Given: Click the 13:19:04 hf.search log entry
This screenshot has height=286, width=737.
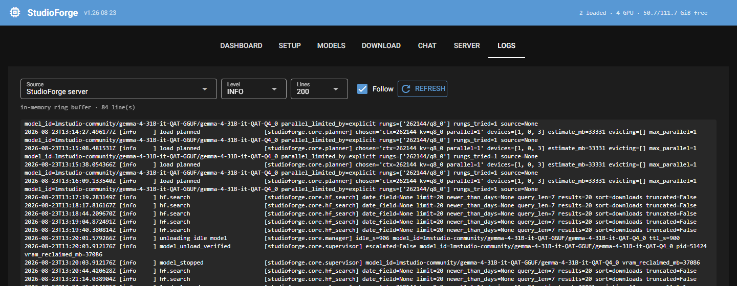Looking at the screenshot, I should tap(360, 222).
